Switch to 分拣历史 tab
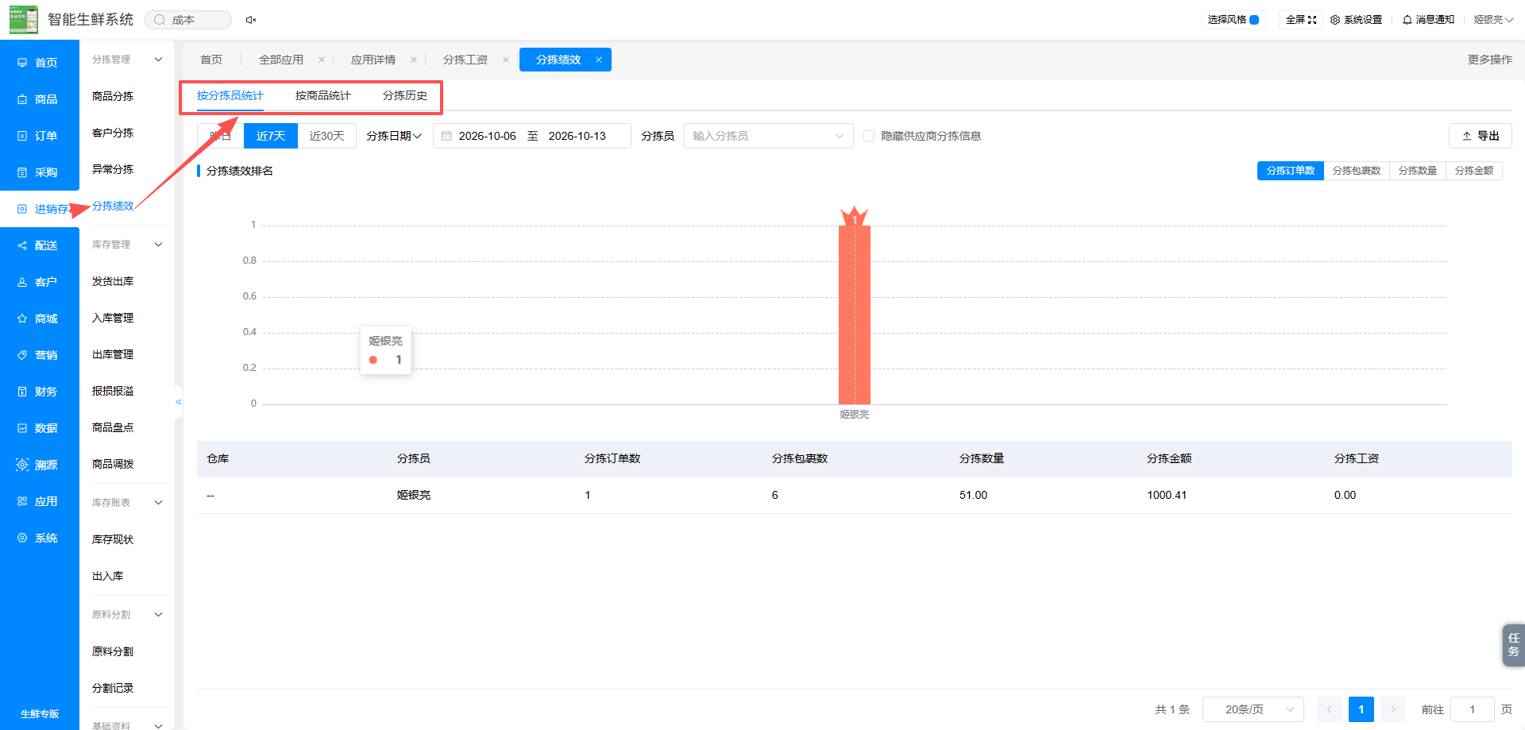 pyautogui.click(x=405, y=95)
